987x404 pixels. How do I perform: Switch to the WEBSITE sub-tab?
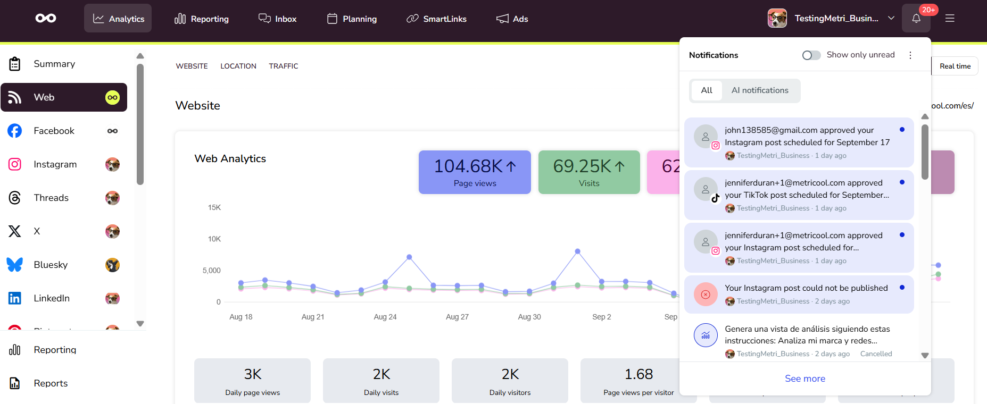coord(192,66)
